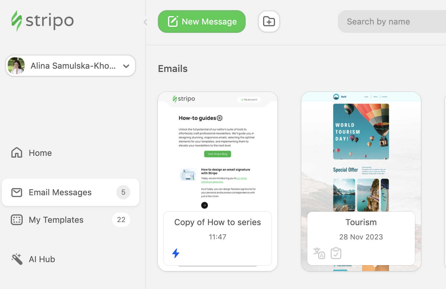
Task: Click the user profile avatar
Action: 16,66
